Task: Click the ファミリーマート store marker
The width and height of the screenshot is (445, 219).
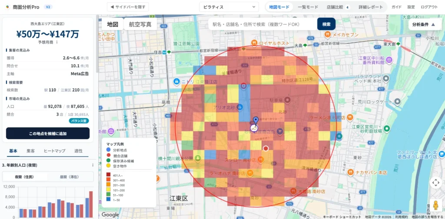Action: coord(442,154)
